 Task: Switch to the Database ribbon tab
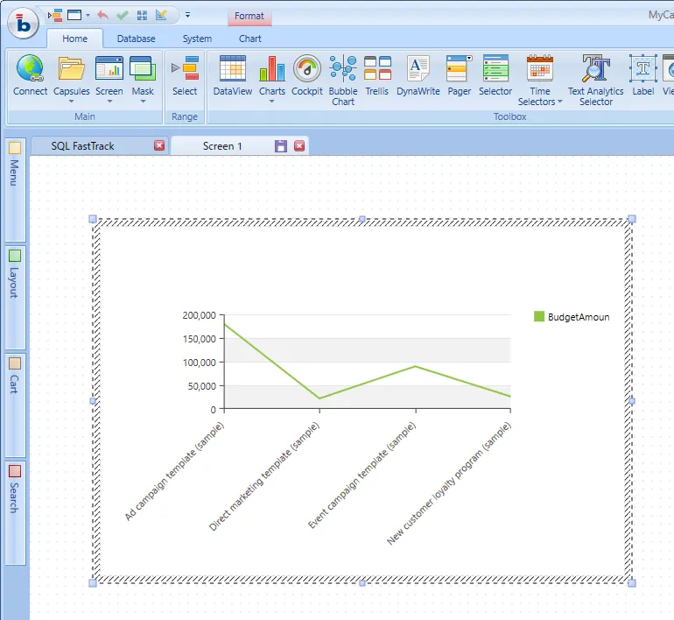(137, 39)
